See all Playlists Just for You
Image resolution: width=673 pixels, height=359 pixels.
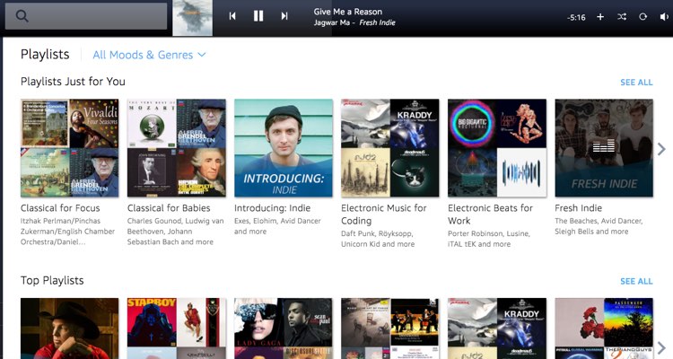click(x=636, y=83)
